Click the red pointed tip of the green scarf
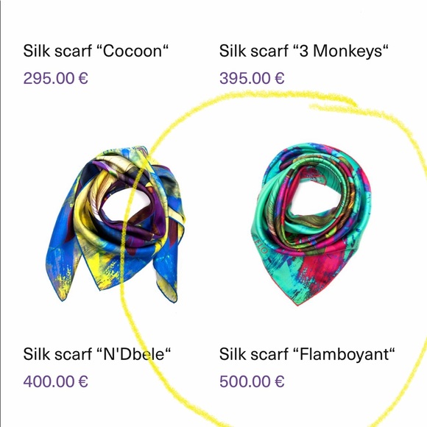This screenshot has width=427, height=427. (297, 300)
